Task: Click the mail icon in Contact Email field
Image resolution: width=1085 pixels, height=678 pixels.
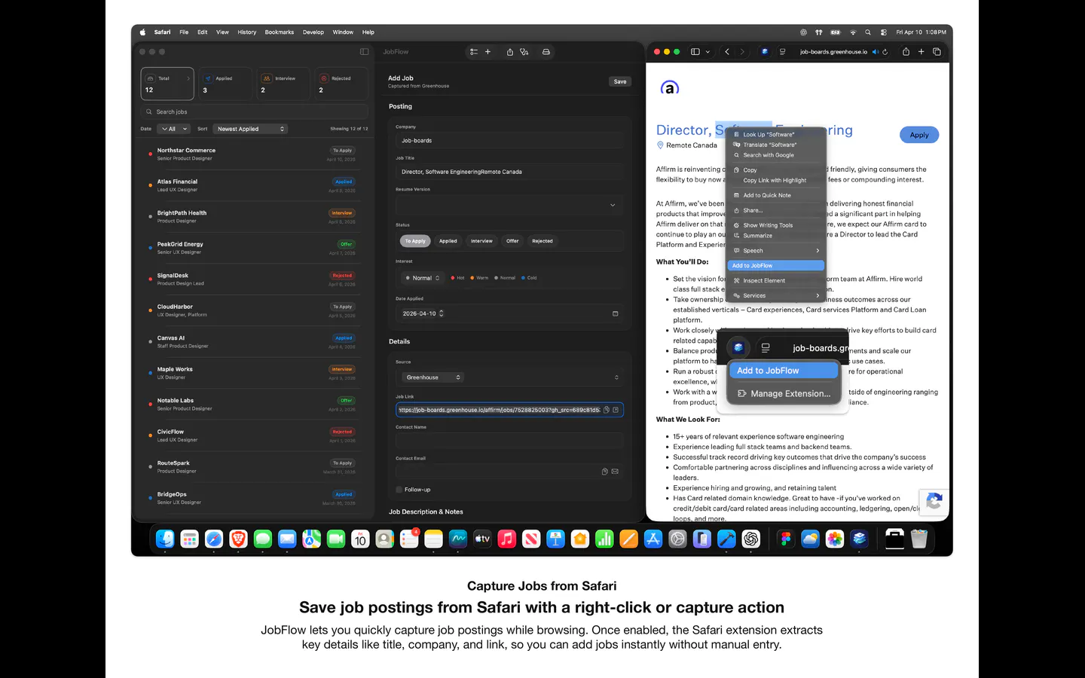Action: 615,472
